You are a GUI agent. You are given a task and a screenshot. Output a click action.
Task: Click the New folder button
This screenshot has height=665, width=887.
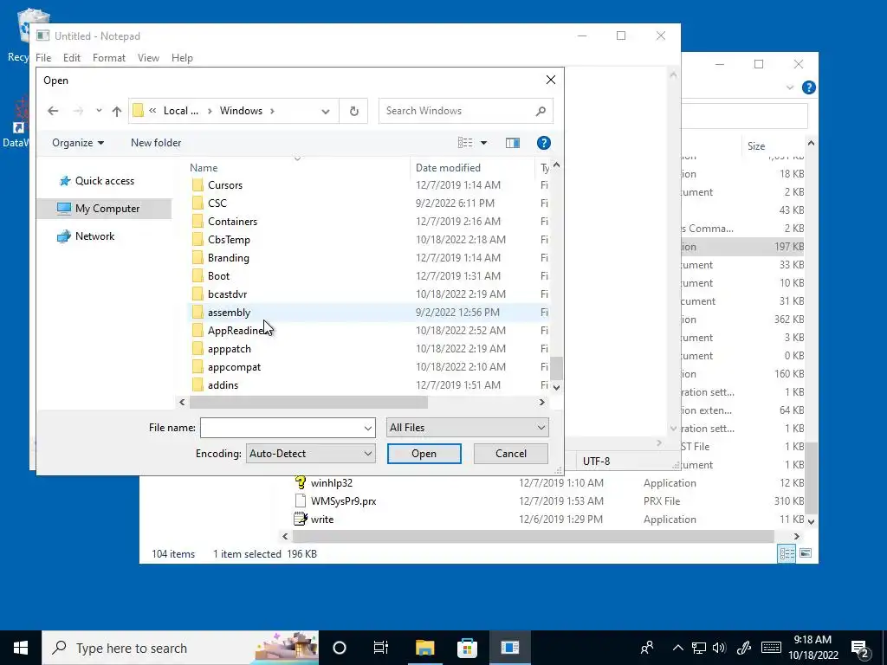pos(156,143)
